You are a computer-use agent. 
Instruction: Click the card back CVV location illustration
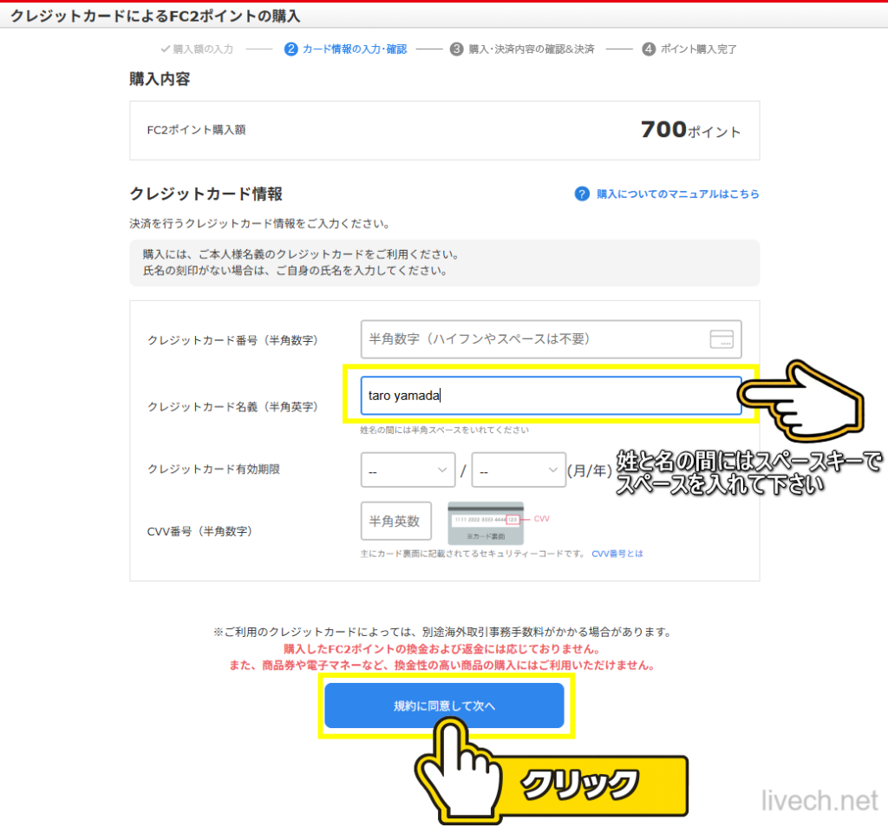484,521
